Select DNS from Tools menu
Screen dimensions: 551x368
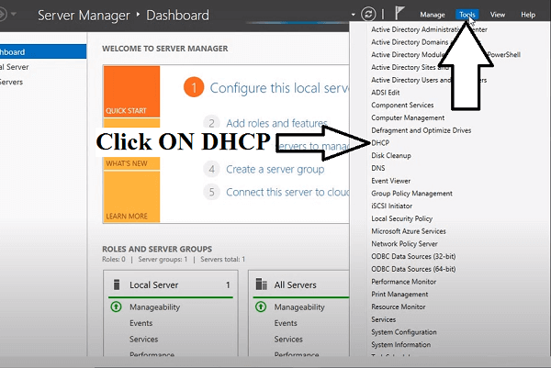[378, 168]
